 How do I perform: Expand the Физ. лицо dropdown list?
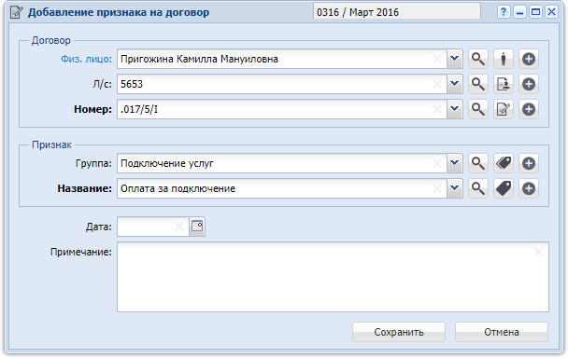pyautogui.click(x=455, y=59)
